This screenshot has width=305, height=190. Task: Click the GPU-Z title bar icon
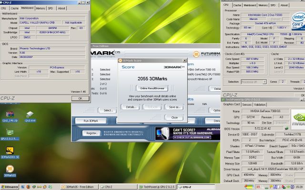224,100
